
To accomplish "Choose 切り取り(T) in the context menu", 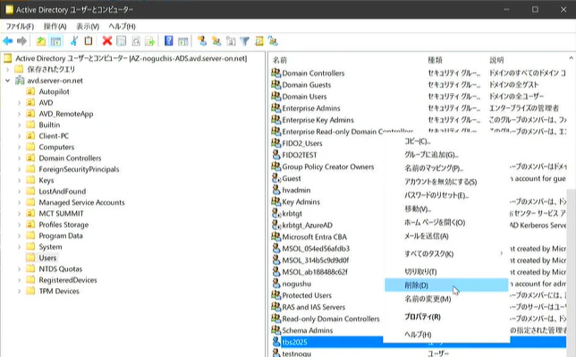I will point(446,272).
